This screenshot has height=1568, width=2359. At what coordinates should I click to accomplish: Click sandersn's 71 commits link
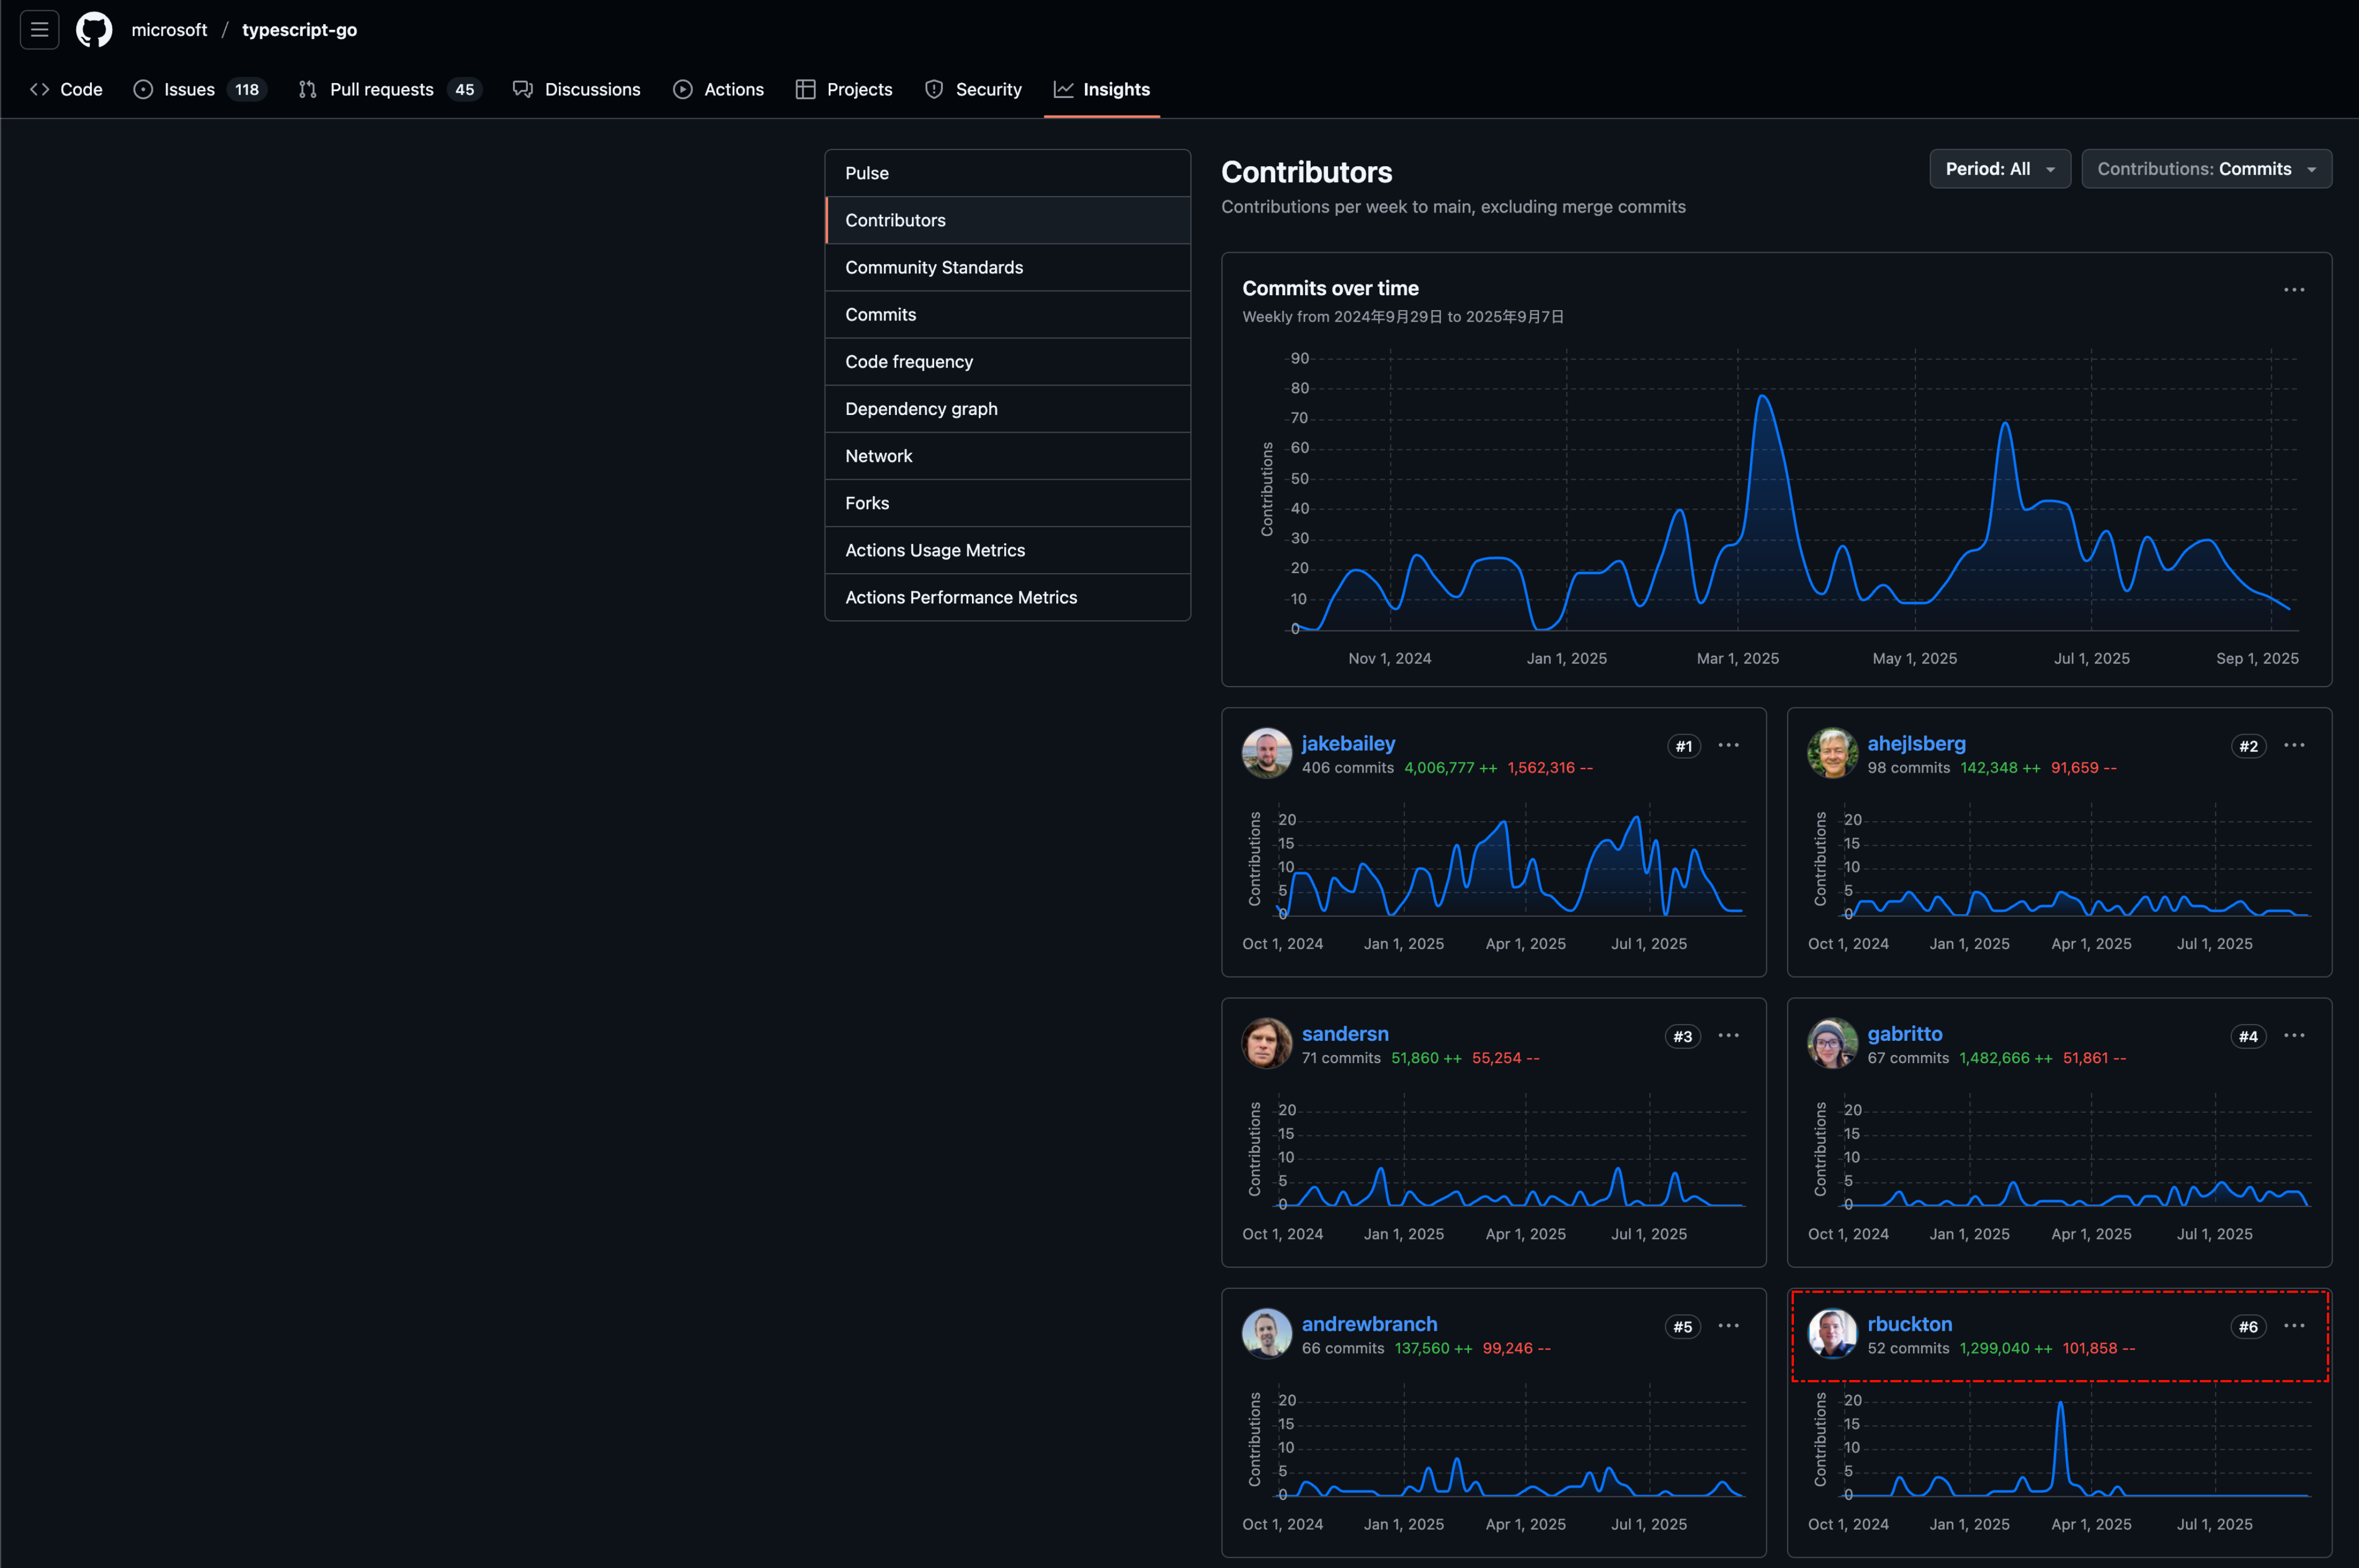tap(1341, 1057)
